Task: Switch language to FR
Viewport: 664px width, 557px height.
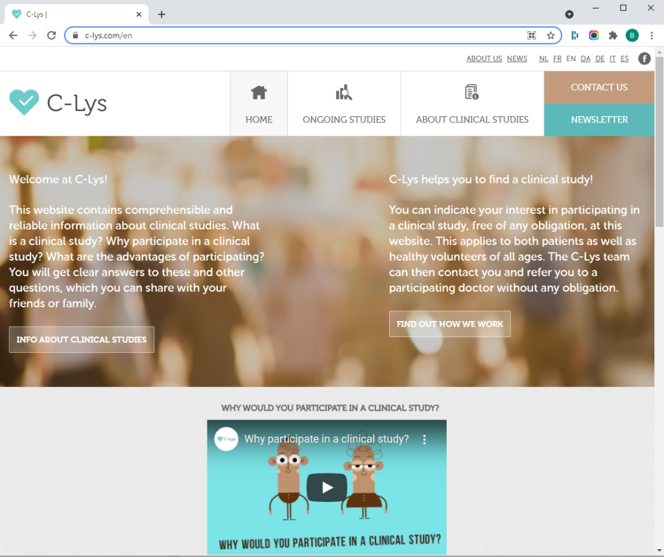Action: point(557,58)
